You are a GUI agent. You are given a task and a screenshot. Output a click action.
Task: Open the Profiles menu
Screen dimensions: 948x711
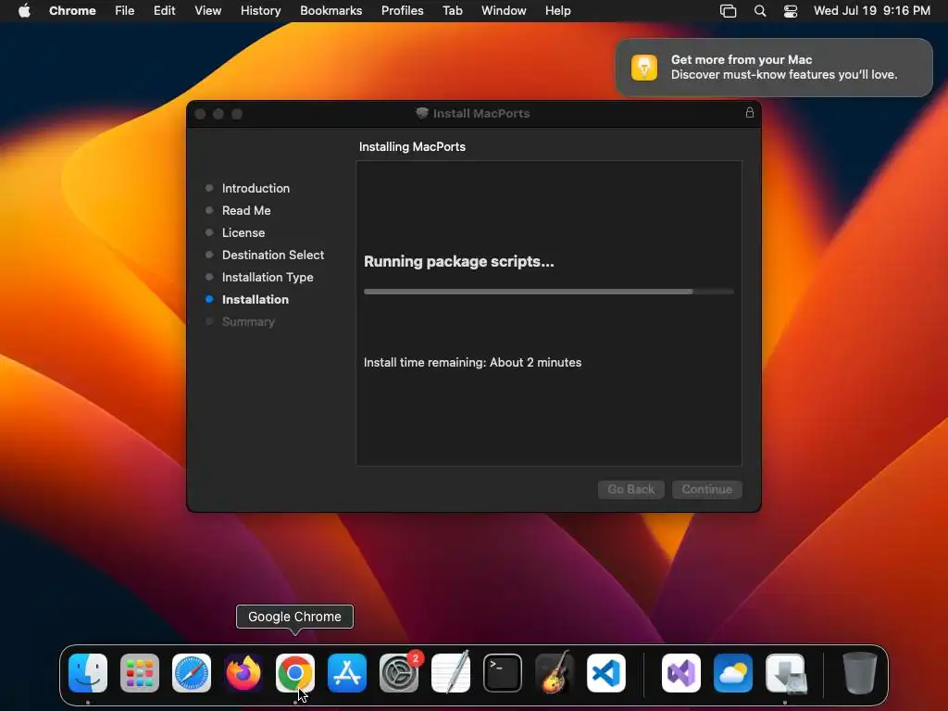click(402, 11)
